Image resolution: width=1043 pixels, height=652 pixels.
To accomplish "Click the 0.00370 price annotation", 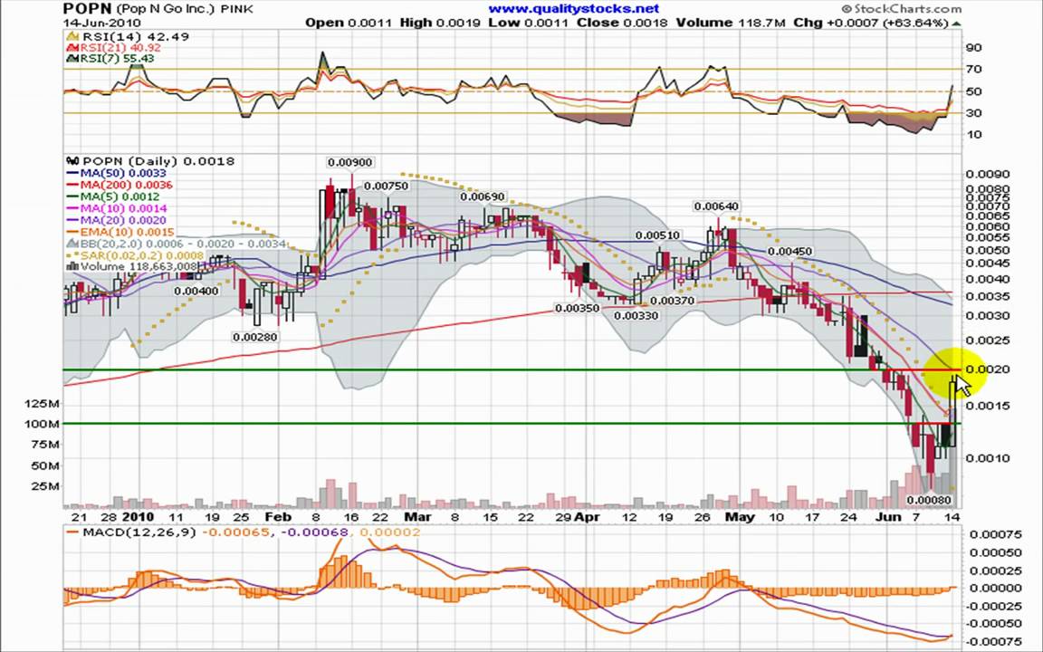I will pyautogui.click(x=673, y=301).
